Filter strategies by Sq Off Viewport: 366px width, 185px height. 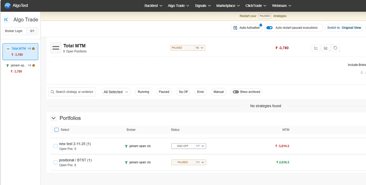(x=183, y=92)
